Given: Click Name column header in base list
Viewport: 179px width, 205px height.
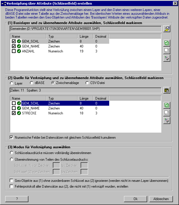Looking at the screenshot, I should [28, 36].
